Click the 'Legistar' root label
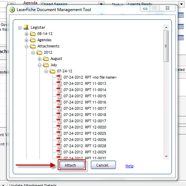 click(38, 28)
